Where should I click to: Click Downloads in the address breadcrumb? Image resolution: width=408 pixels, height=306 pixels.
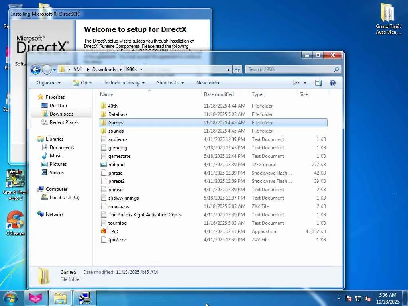coord(104,69)
